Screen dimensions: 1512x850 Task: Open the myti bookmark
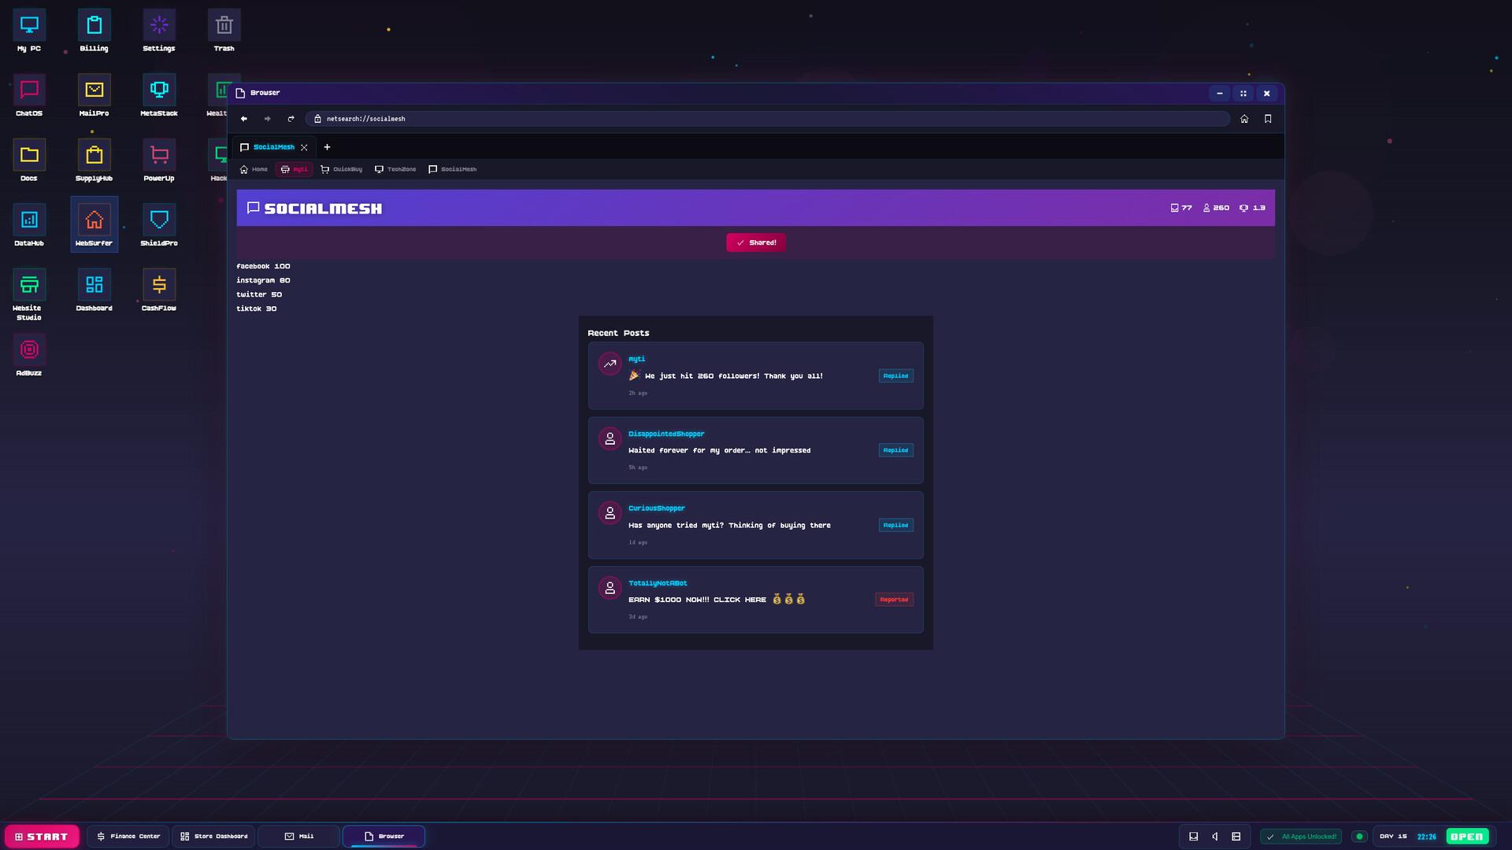pos(295,169)
